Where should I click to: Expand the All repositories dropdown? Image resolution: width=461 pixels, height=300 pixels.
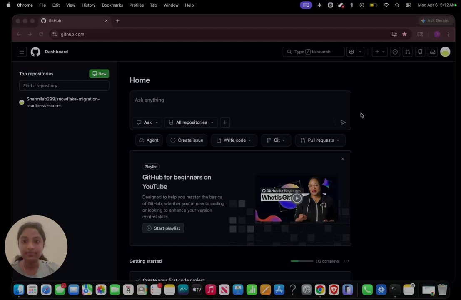(191, 122)
